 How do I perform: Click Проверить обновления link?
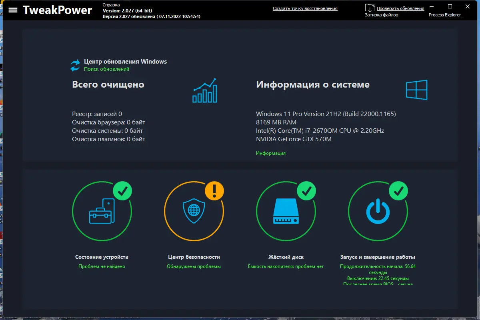tap(400, 8)
